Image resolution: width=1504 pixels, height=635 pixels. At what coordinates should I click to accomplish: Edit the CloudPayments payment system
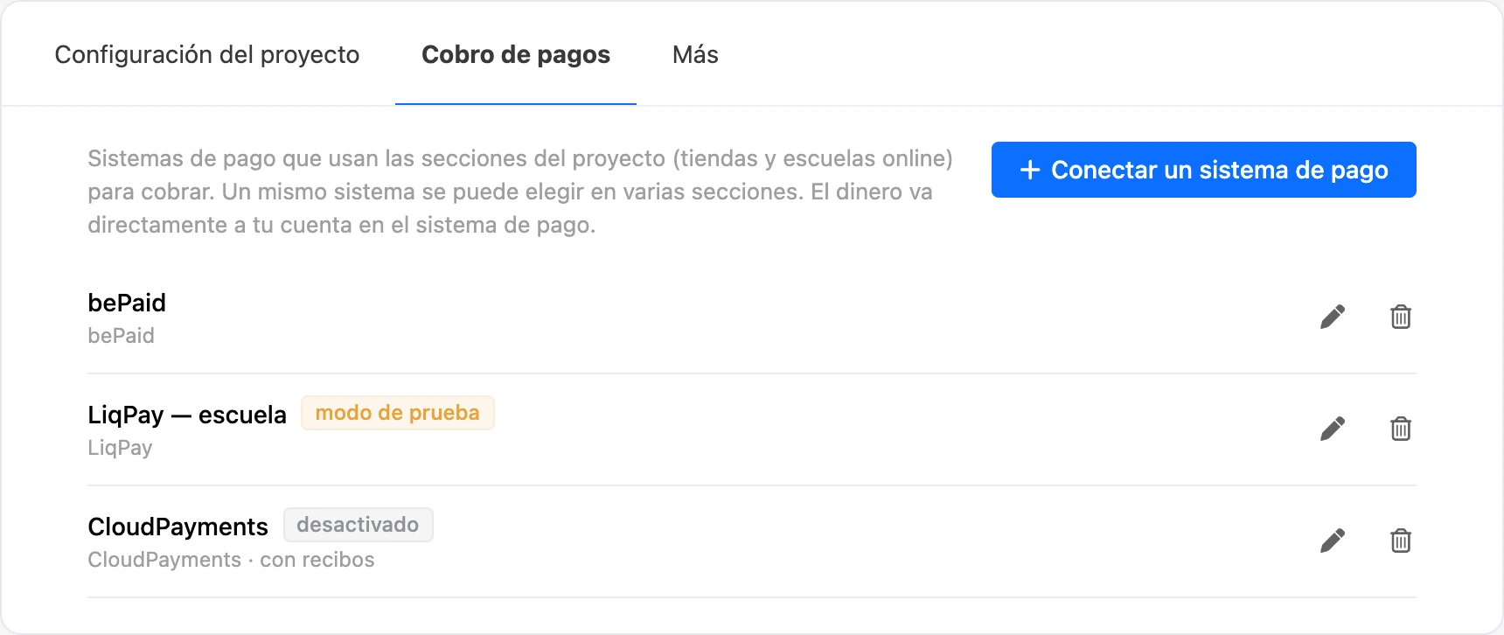click(x=1333, y=541)
